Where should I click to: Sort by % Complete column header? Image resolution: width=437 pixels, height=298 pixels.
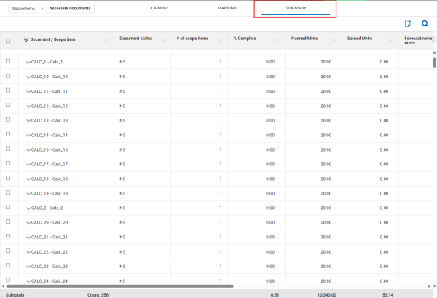click(x=245, y=39)
